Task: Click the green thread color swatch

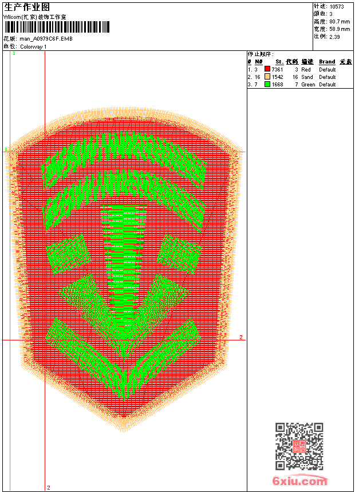Action: pos(267,84)
